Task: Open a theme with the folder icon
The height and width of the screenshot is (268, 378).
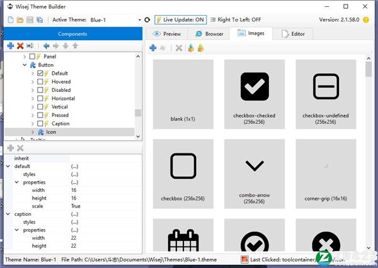Action: tap(20, 20)
